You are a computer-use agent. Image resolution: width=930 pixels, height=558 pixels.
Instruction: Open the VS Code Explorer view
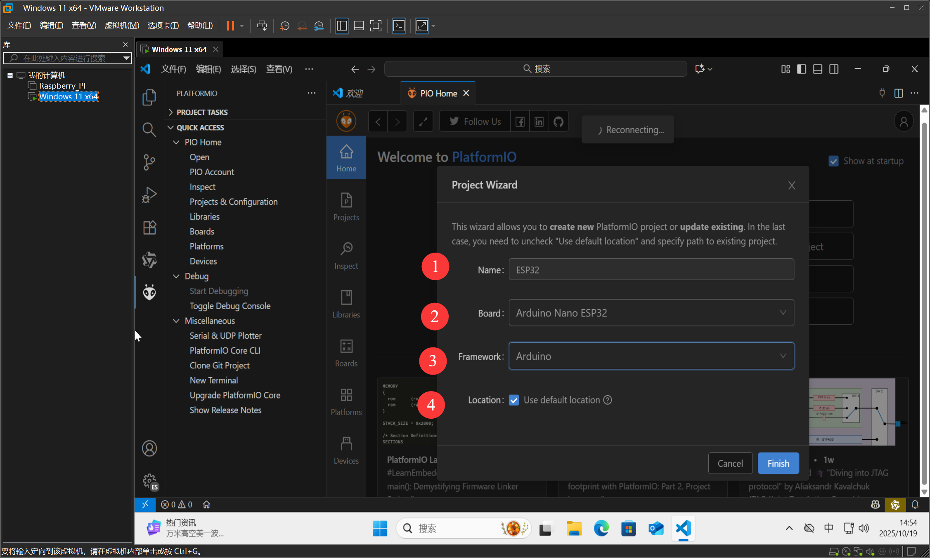pyautogui.click(x=149, y=97)
